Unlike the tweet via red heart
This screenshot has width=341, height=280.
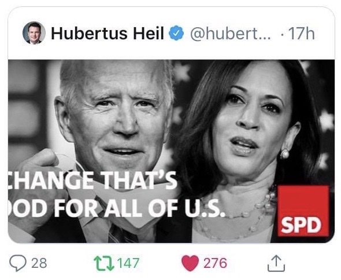click(190, 263)
